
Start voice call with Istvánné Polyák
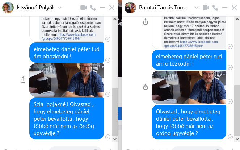tap(93, 8)
